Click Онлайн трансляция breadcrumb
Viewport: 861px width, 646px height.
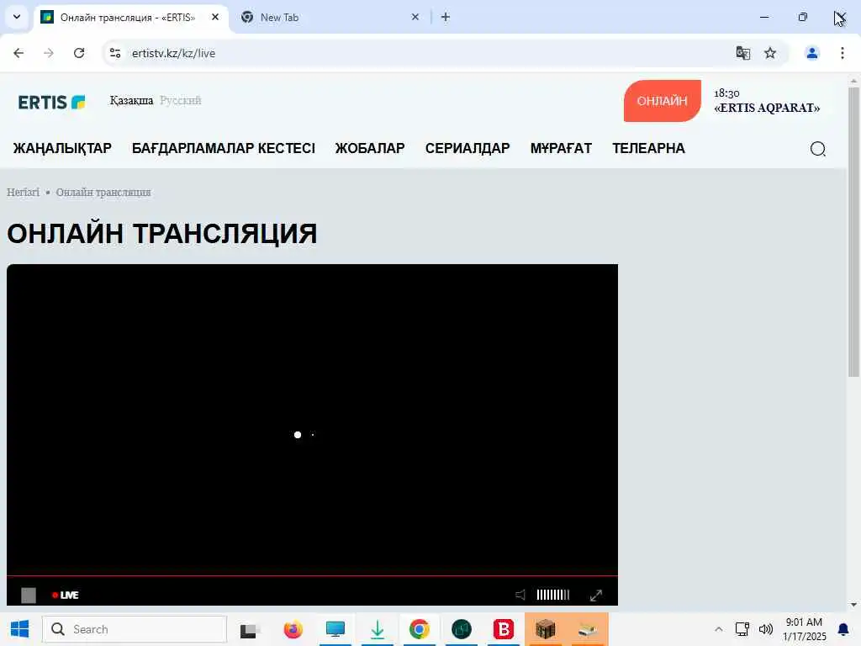tap(103, 193)
